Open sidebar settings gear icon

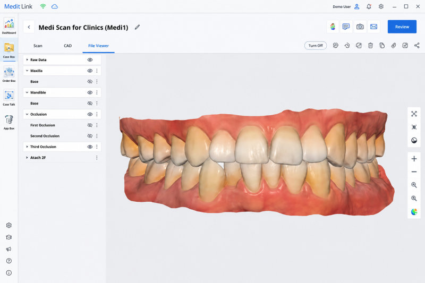point(8,225)
